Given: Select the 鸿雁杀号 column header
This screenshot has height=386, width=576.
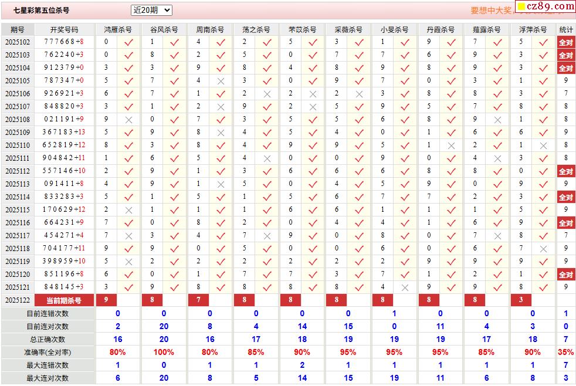Looking at the screenshot, I should pyautogui.click(x=118, y=30).
